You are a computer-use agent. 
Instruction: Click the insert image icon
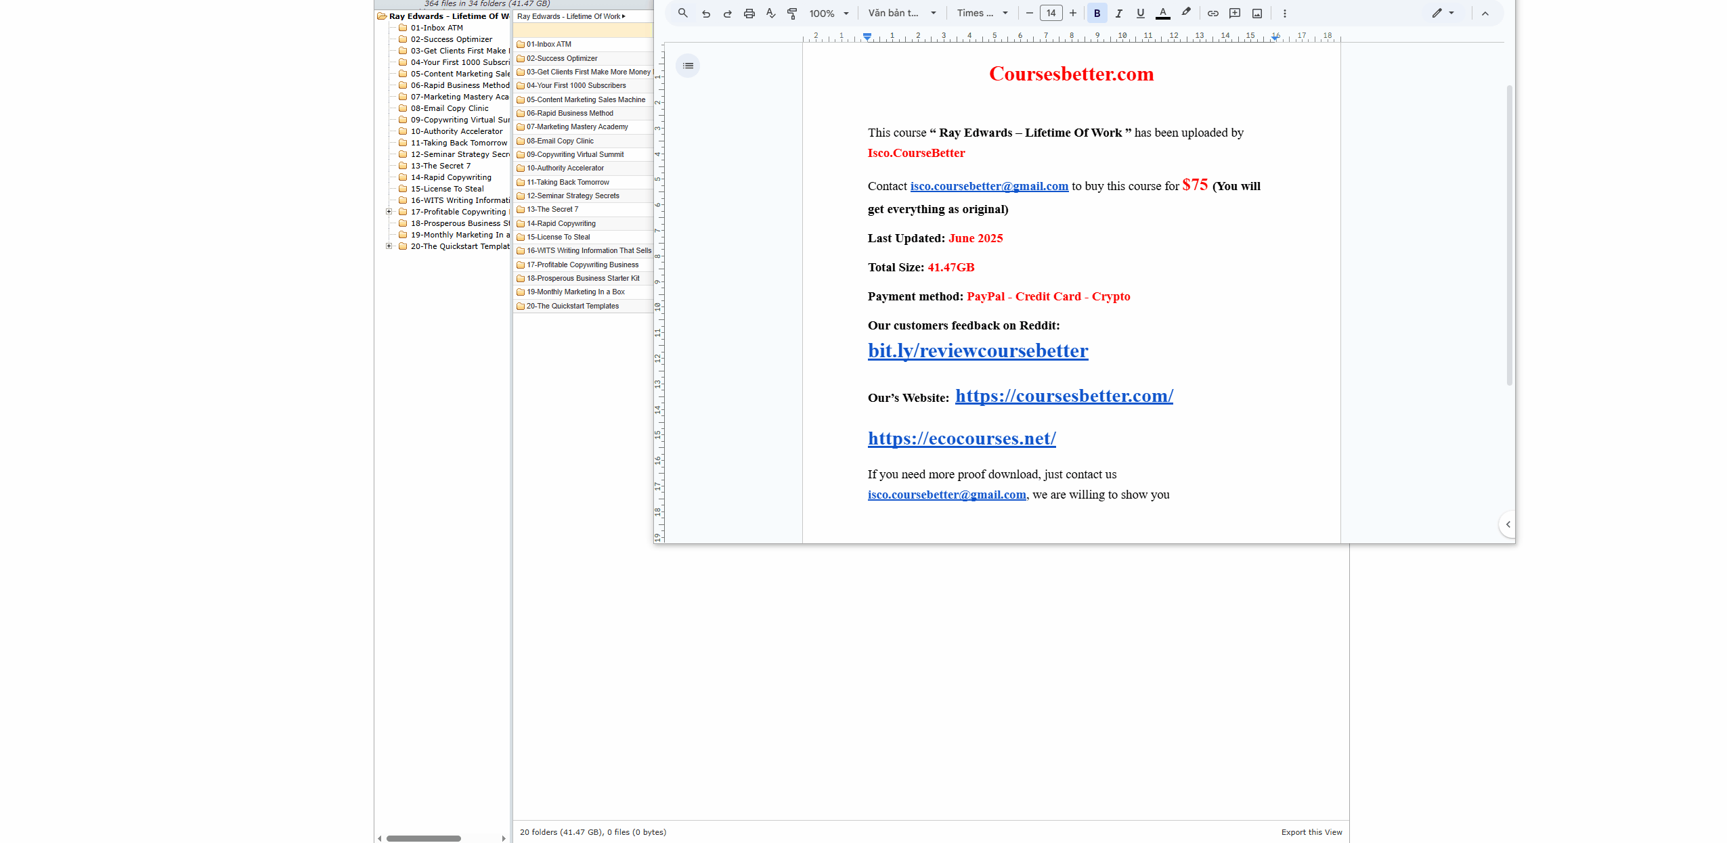(x=1257, y=14)
